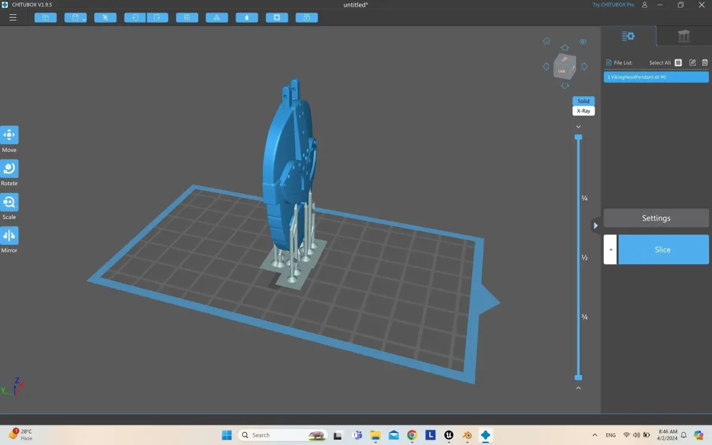Click the Slice button
712x445 pixels.
663,249
